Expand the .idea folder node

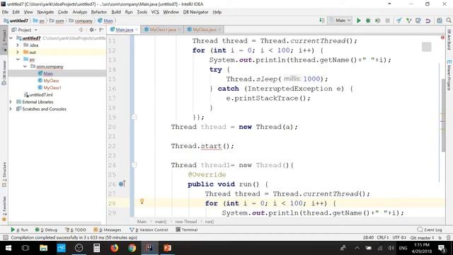(18, 45)
